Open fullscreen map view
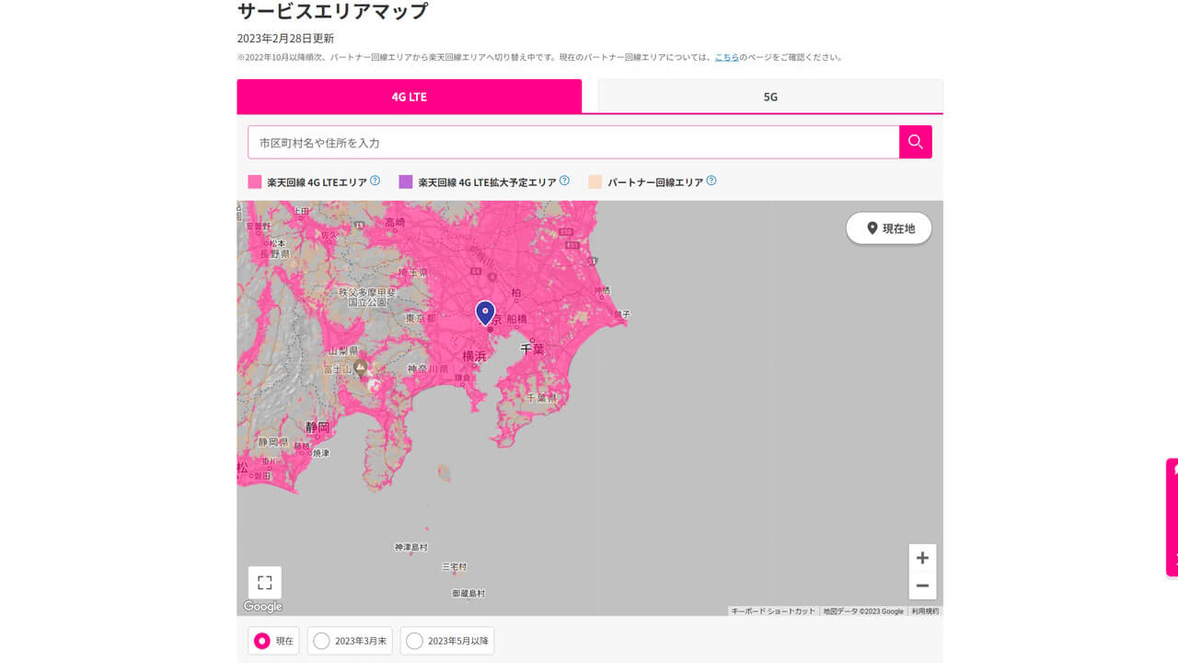The height and width of the screenshot is (663, 1178). pos(264,582)
